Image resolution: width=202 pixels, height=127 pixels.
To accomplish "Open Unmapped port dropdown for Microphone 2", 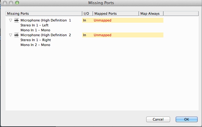I will [116, 35].
